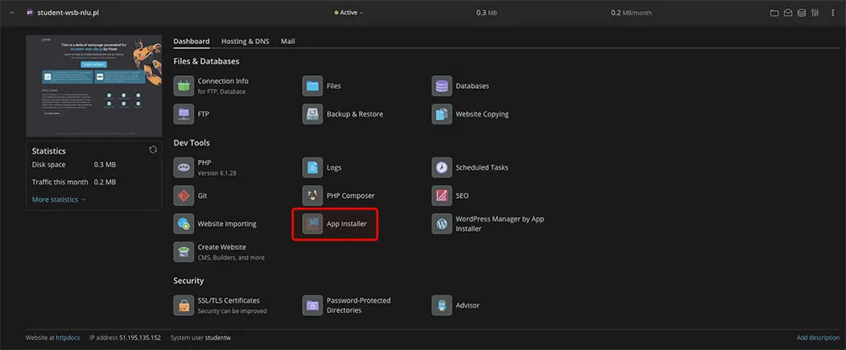Open the three-dot more options menu
This screenshot has width=846, height=350.
(x=832, y=13)
